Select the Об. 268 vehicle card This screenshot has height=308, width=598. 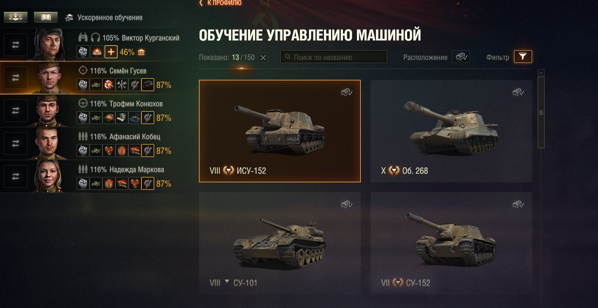pos(451,131)
